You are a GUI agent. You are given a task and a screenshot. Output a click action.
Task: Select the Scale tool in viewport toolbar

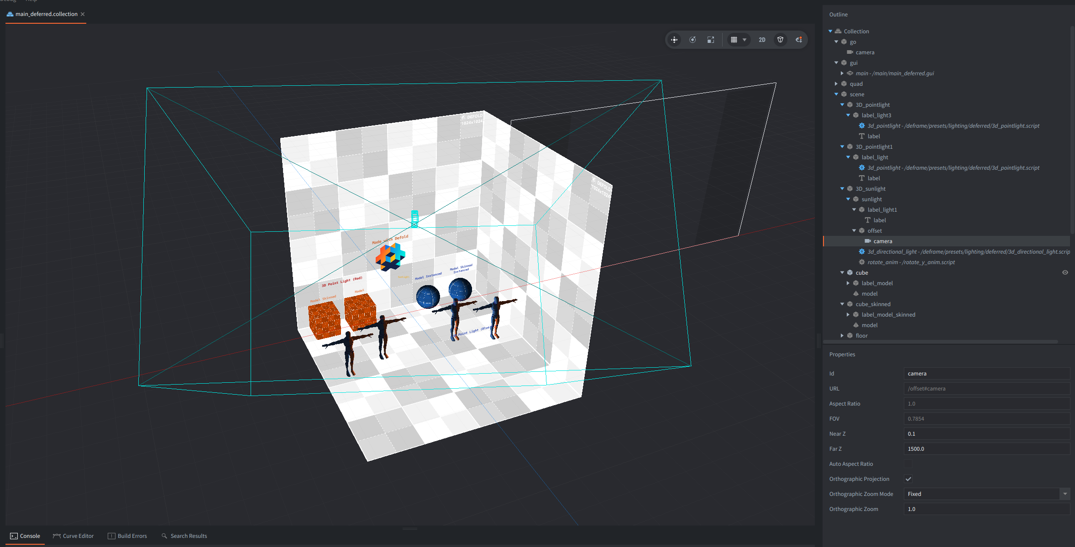711,40
